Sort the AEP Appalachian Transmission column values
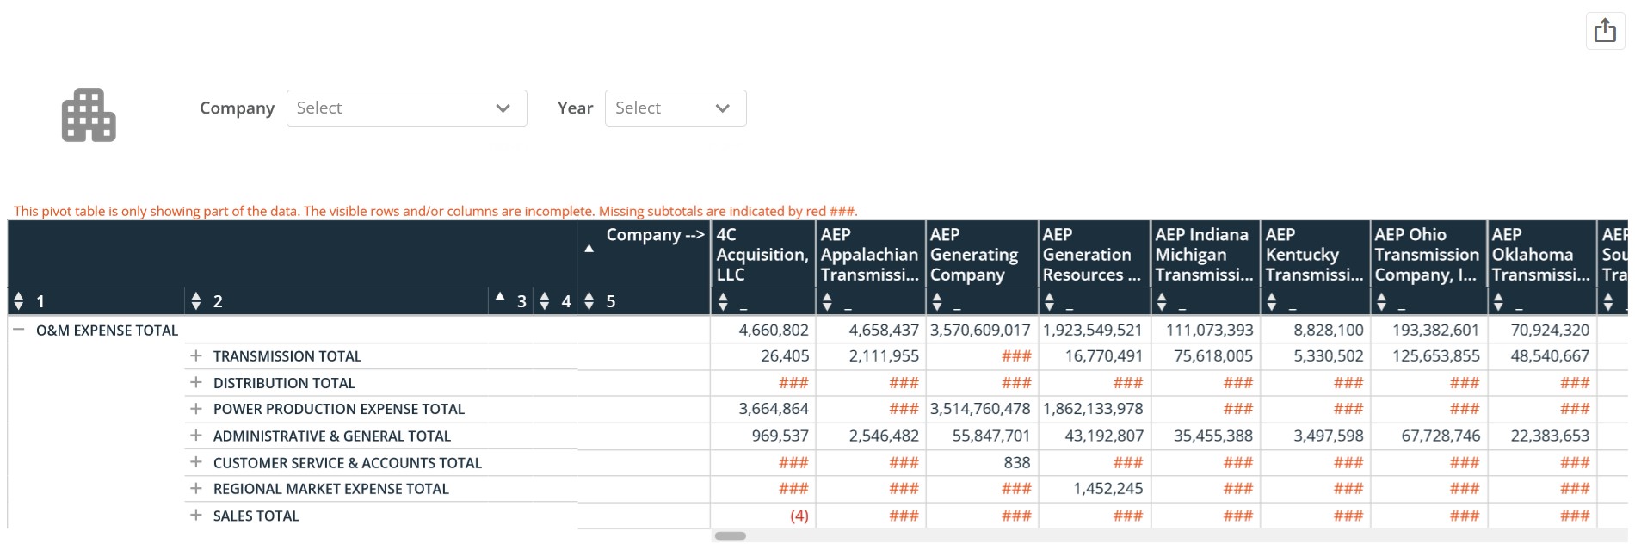The width and height of the screenshot is (1635, 550). (x=827, y=301)
